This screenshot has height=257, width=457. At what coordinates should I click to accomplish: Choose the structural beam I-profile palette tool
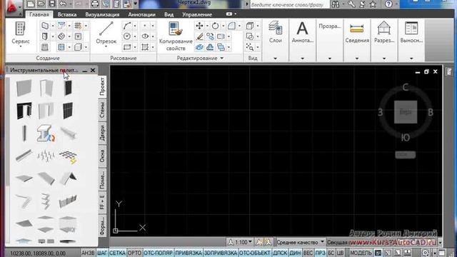tap(46, 133)
